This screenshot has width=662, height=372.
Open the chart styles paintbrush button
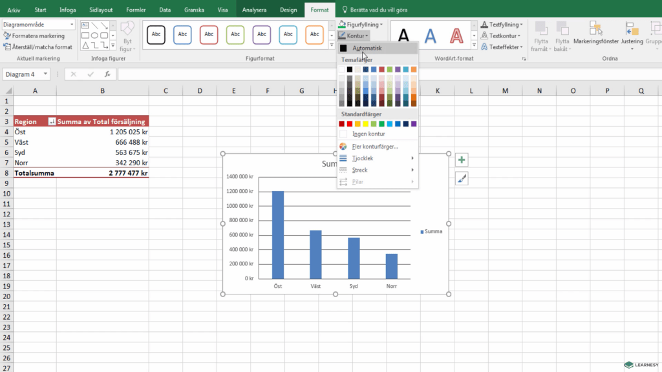462,179
